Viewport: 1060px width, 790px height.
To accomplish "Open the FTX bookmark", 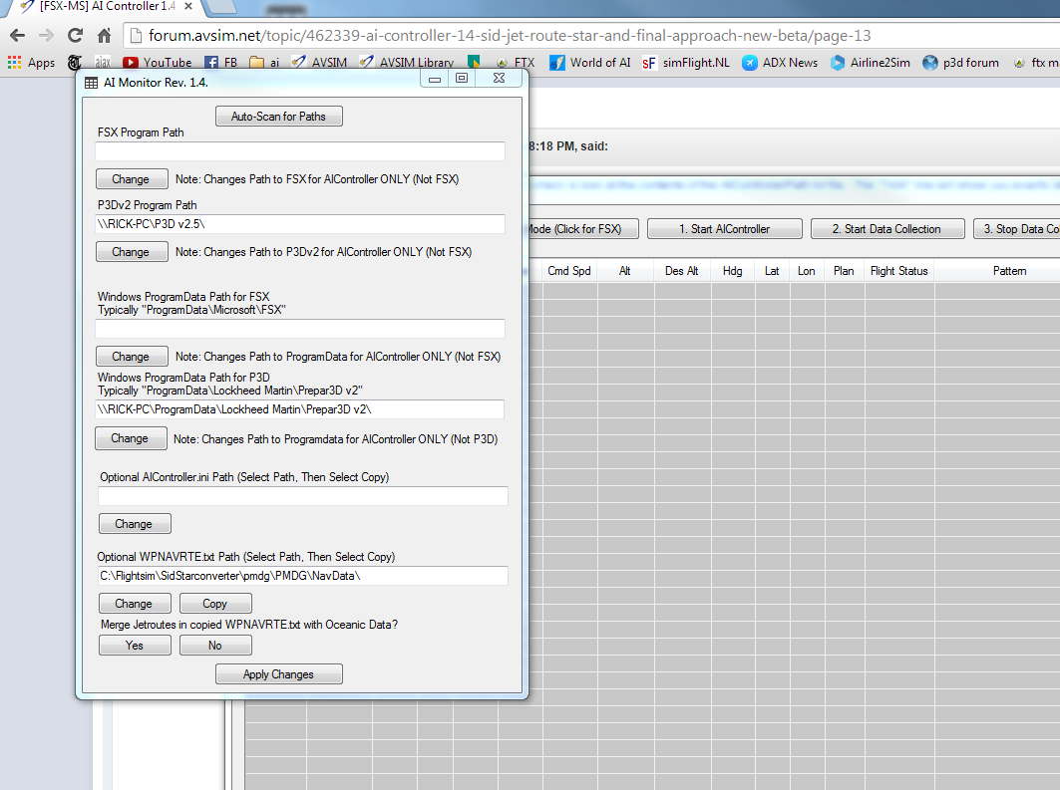I will pyautogui.click(x=516, y=63).
